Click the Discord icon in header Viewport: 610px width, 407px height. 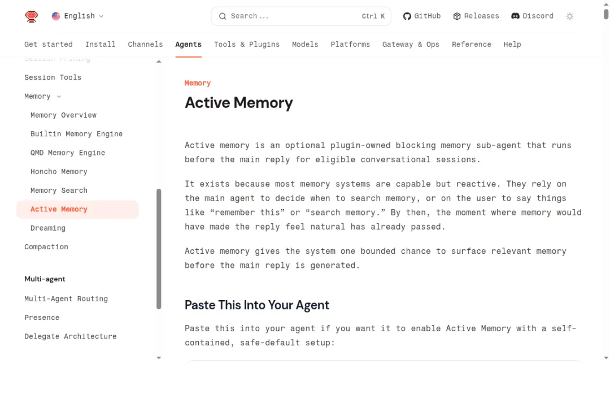click(x=515, y=16)
